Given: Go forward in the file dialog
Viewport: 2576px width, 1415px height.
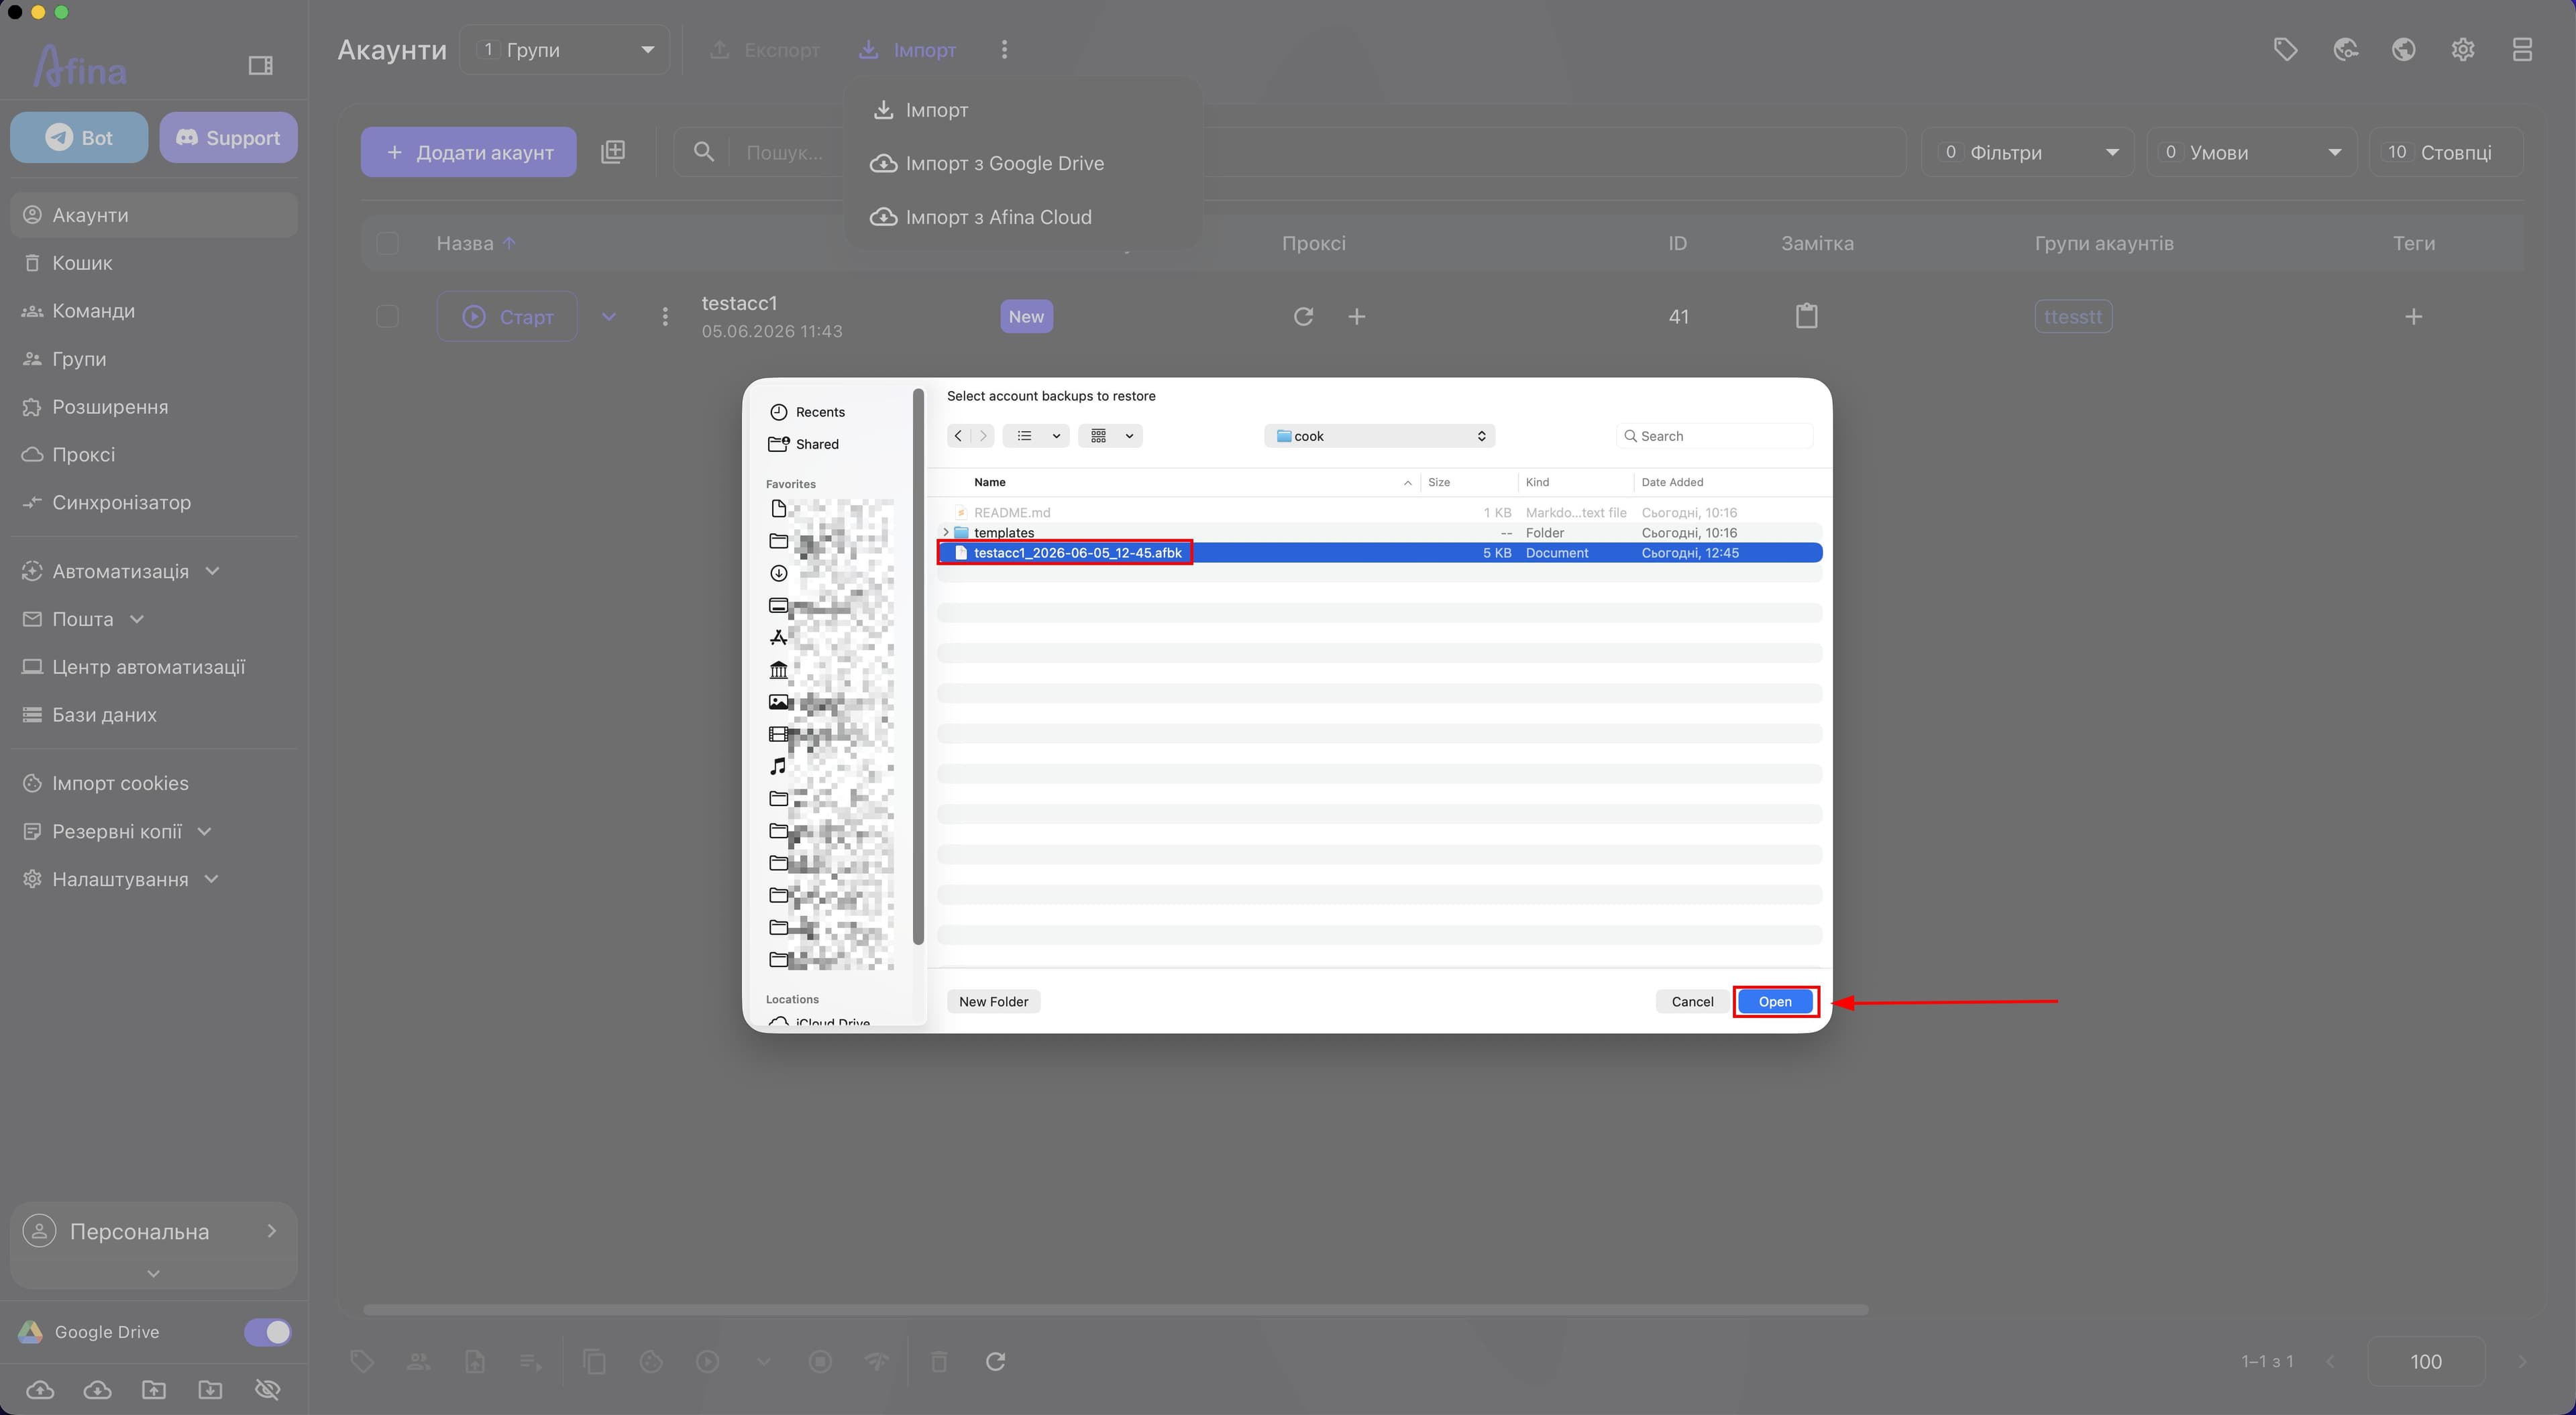Looking at the screenshot, I should pyautogui.click(x=983, y=435).
